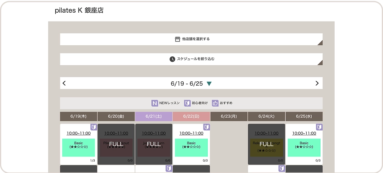Viewport: 383px width, 173px height.
Task: Click the 6/19 - 6/25 date range text
Action: point(187,84)
